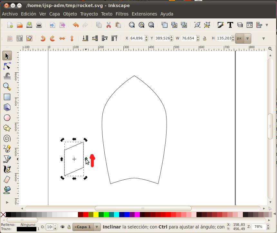Screen dimensions: 277x233
Task: Increase the zoom percentage spinner
Action: point(268,226)
